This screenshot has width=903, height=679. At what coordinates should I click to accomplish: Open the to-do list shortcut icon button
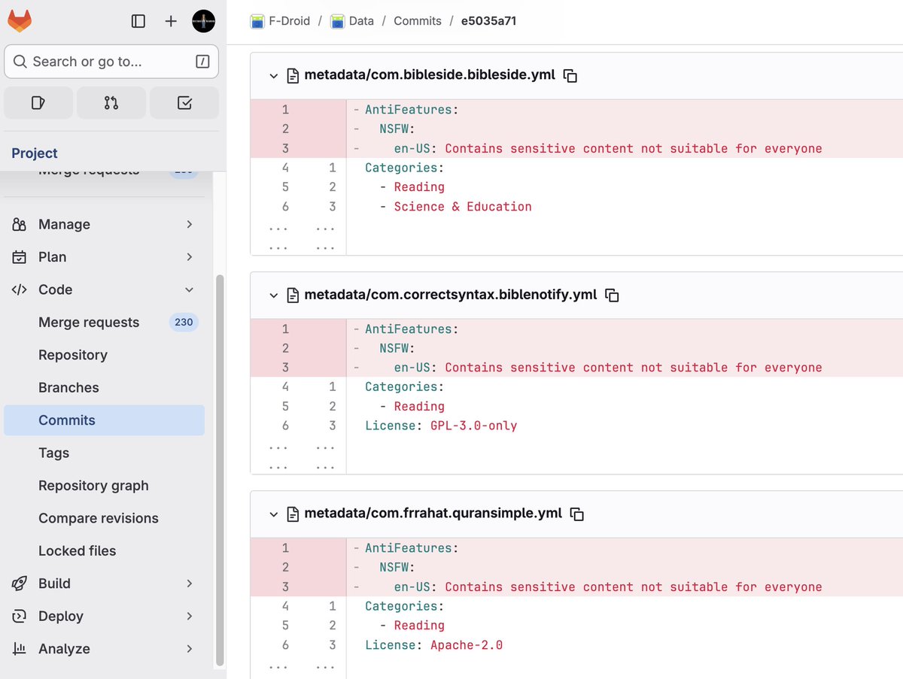[x=184, y=103]
